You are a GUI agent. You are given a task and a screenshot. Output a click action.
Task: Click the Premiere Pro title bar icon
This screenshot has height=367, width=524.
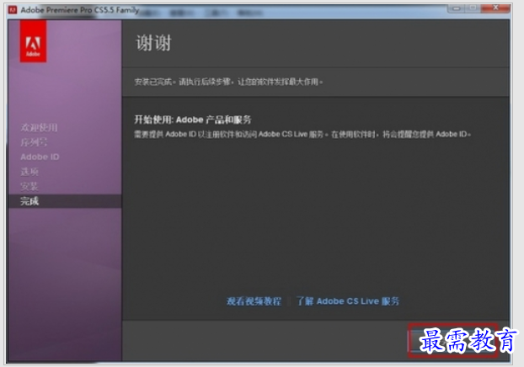(13, 10)
